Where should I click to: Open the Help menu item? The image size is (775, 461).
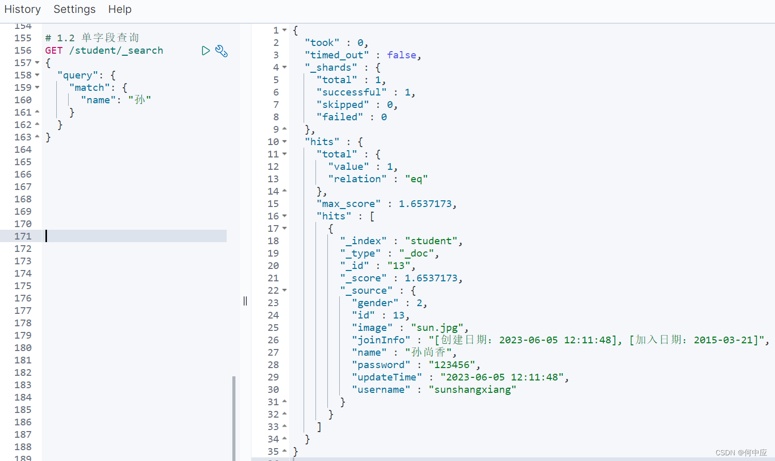tap(120, 9)
